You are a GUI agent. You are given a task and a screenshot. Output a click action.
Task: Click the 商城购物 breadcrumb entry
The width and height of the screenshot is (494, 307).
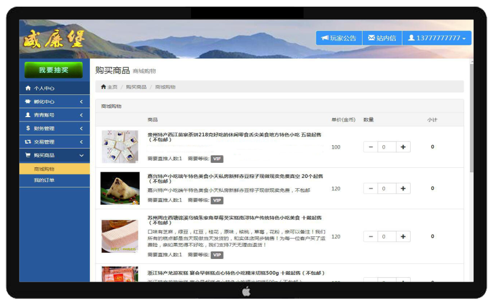165,87
